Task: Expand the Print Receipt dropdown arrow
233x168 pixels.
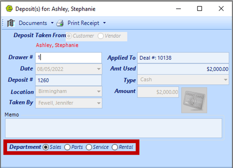Action: point(104,23)
